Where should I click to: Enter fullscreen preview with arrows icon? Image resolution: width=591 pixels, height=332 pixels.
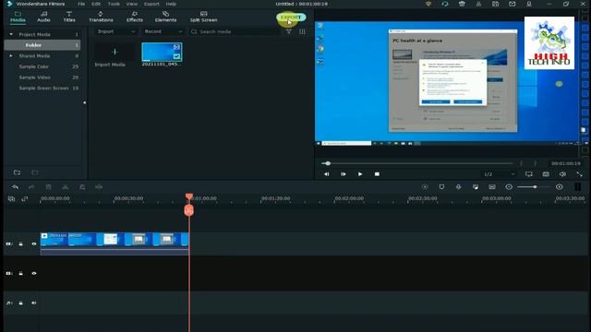coord(579,174)
